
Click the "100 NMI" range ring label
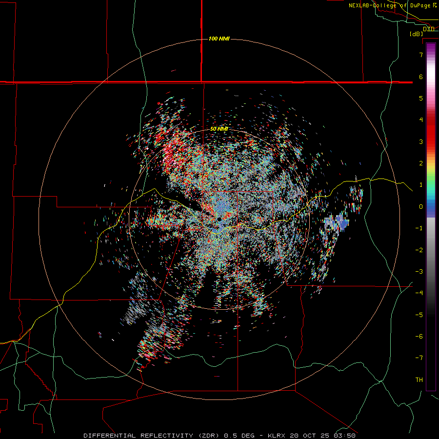tap(219, 39)
